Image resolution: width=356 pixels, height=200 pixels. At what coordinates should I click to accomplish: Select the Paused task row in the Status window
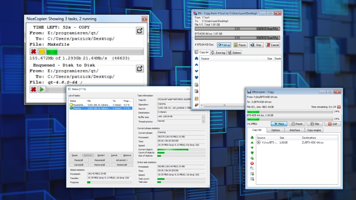point(101,105)
